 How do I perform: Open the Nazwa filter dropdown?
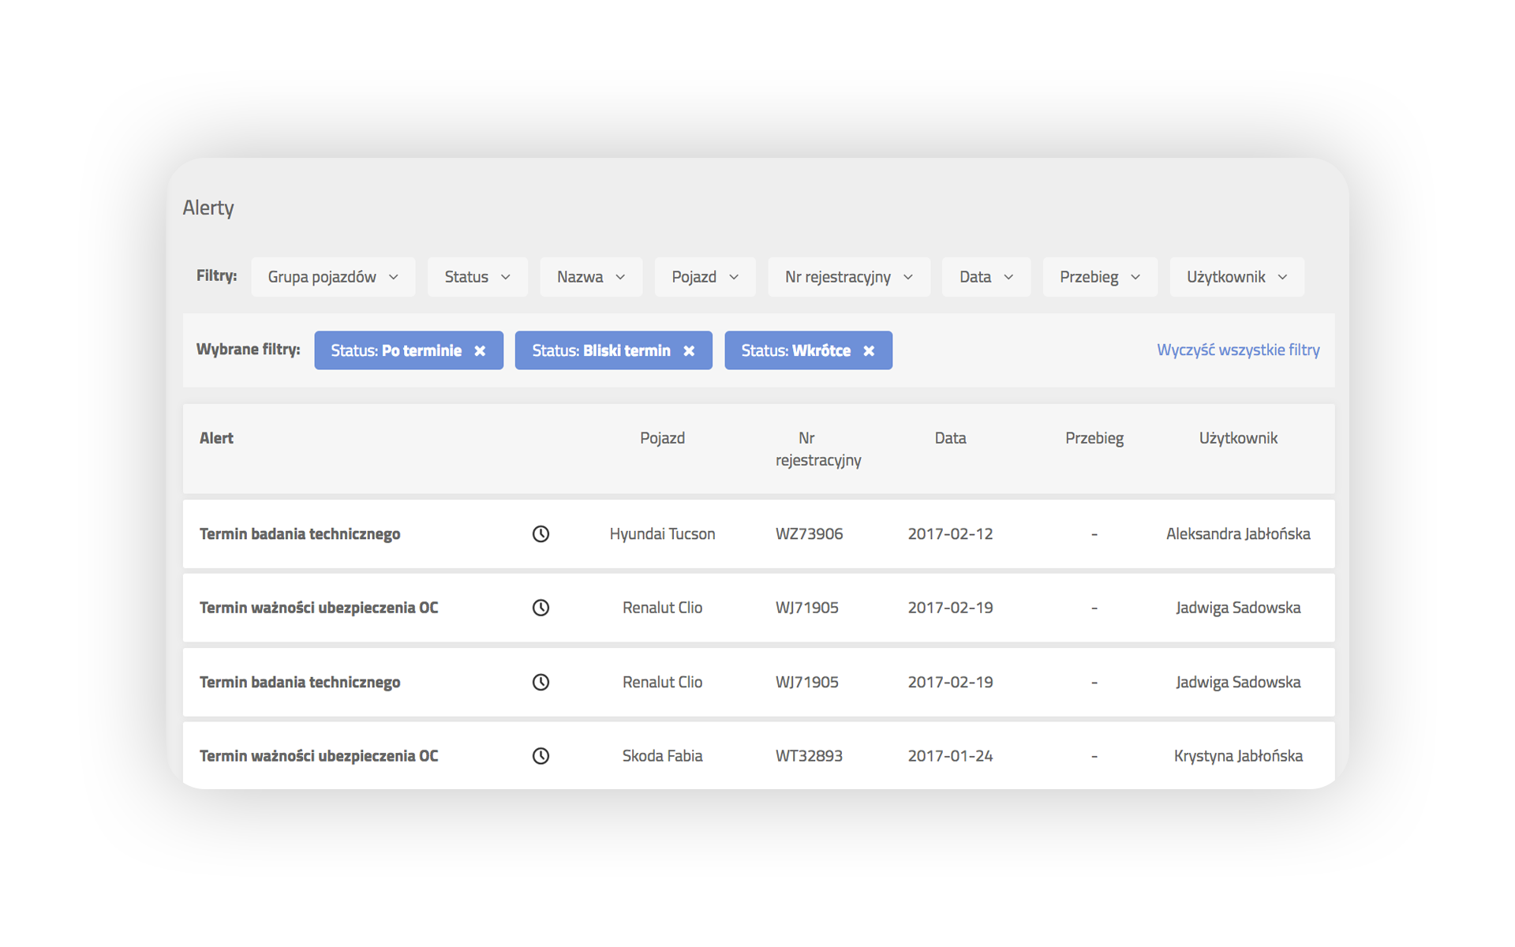(591, 277)
